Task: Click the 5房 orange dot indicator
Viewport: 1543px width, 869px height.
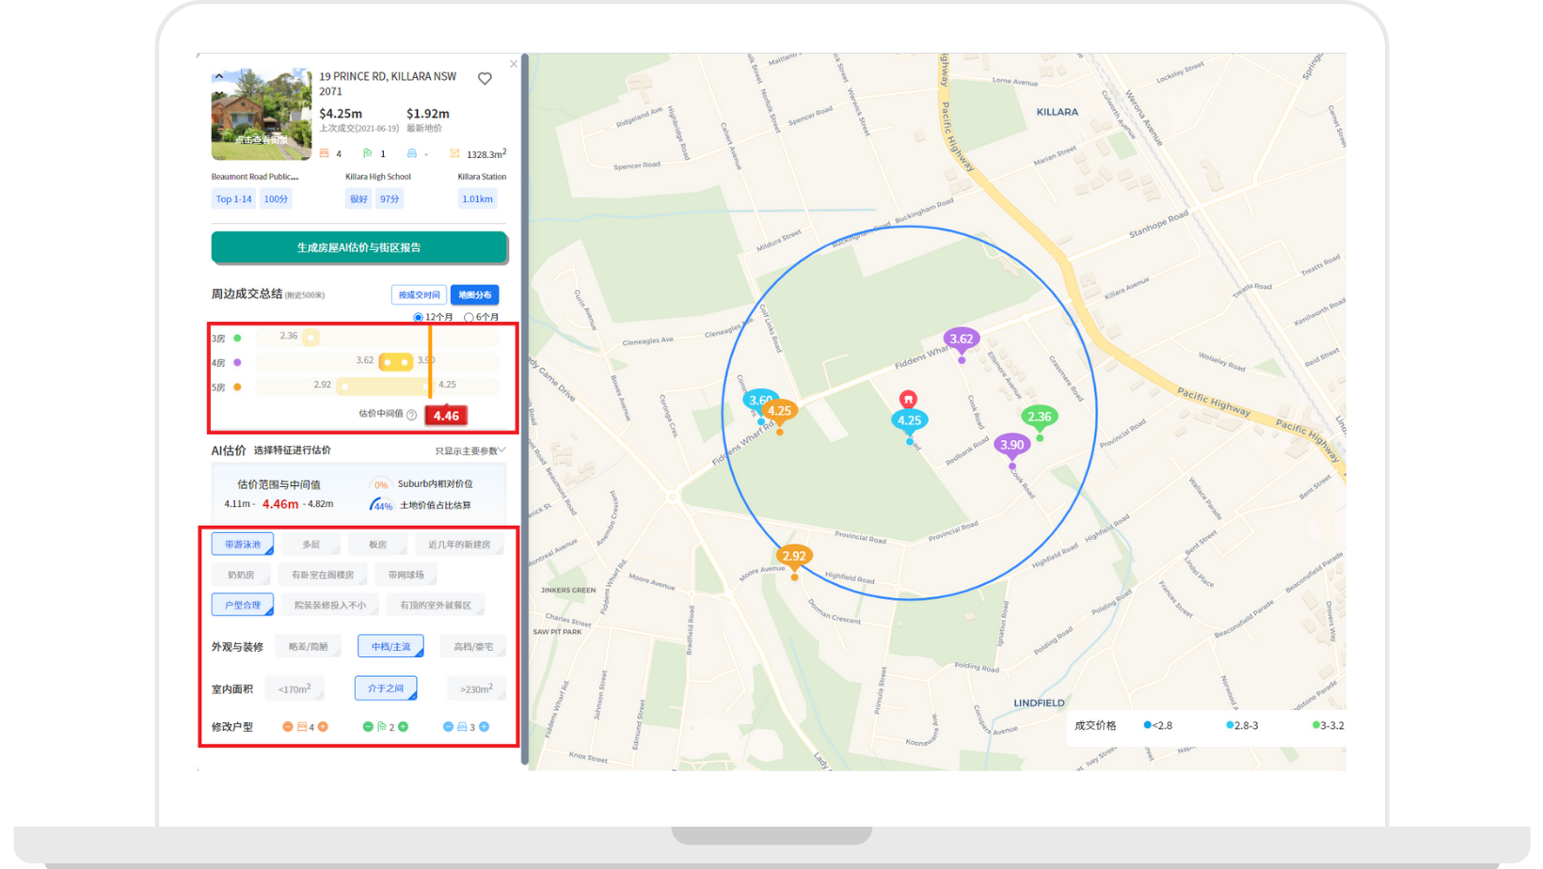Action: pos(237,387)
